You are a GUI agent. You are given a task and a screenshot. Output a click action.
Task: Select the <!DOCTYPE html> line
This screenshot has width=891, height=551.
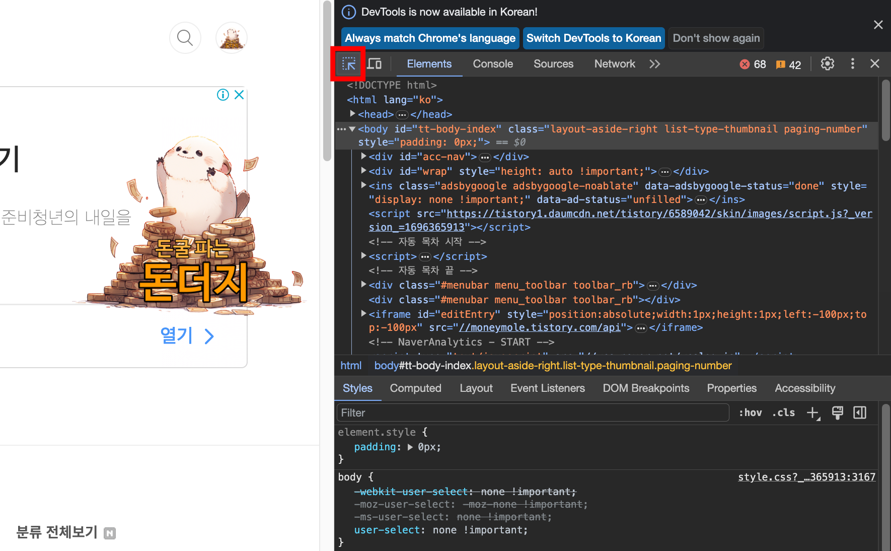pyautogui.click(x=392, y=85)
